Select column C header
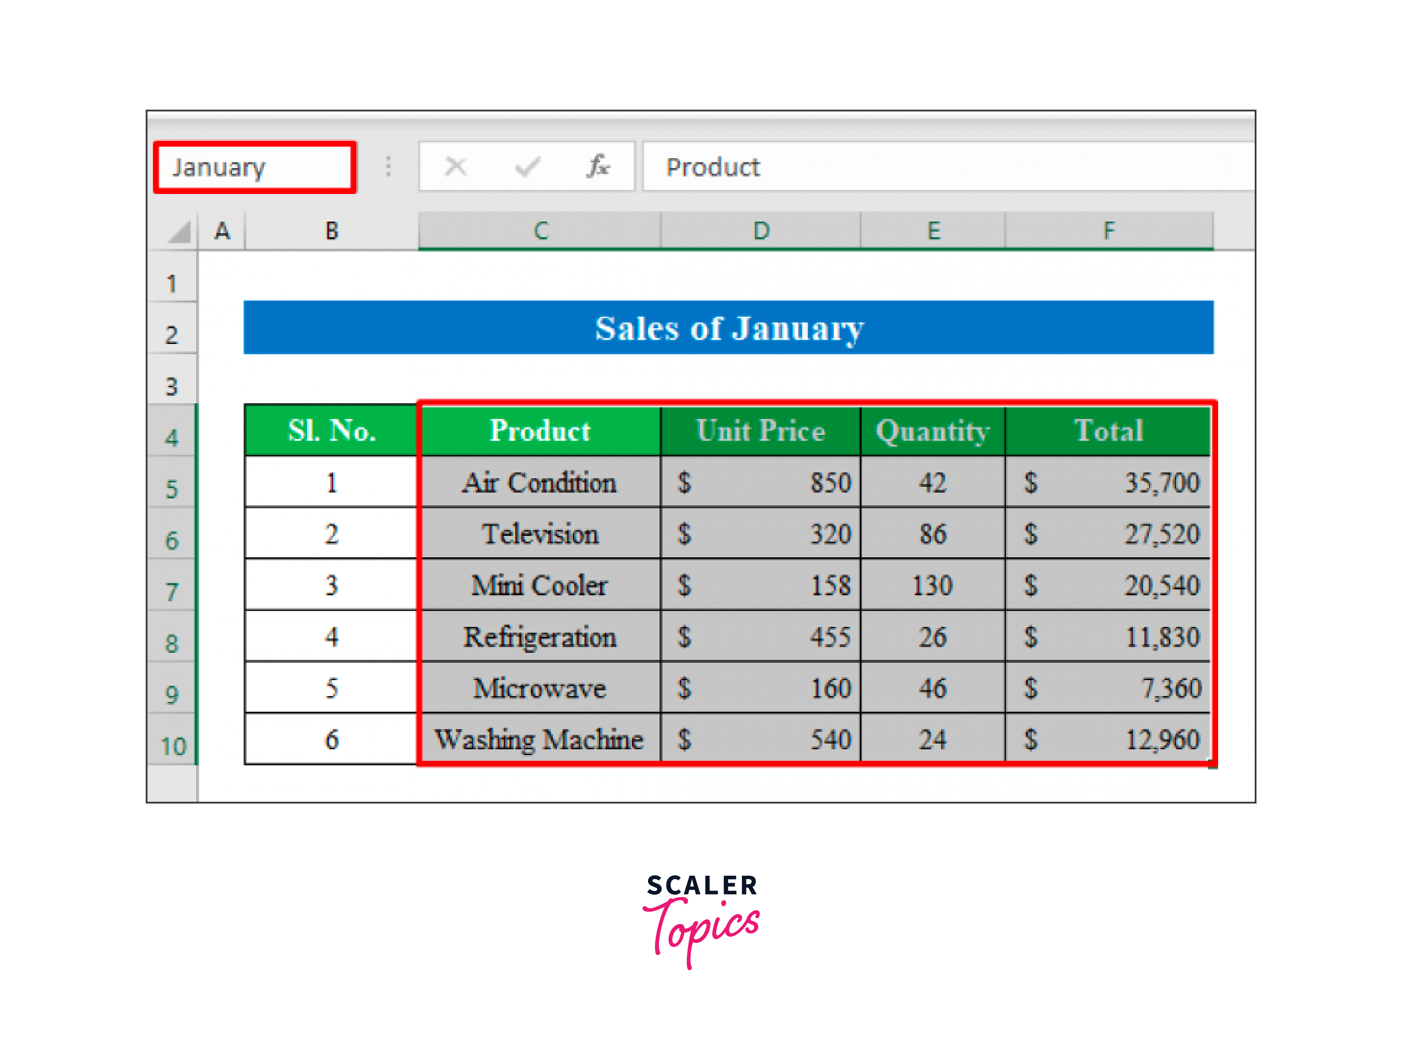Viewport: 1402px width, 1045px height. tap(539, 231)
